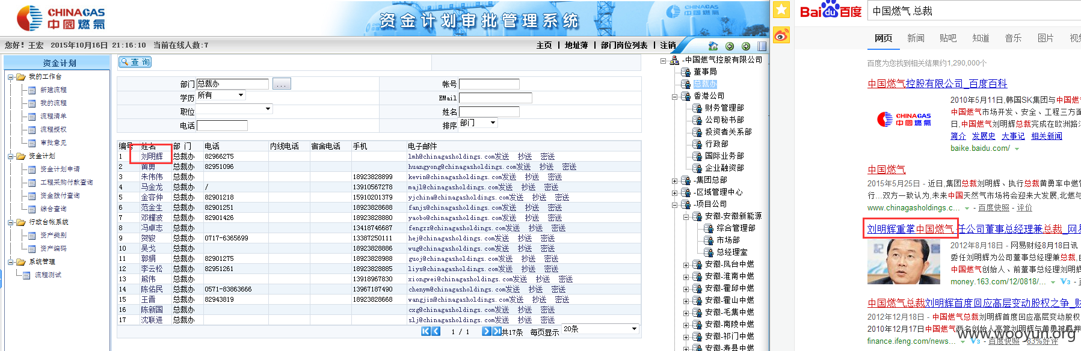Switch to Baidu 音乐 tab

1013,38
